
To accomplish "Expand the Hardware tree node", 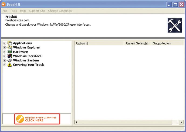I will [x=5, y=52].
